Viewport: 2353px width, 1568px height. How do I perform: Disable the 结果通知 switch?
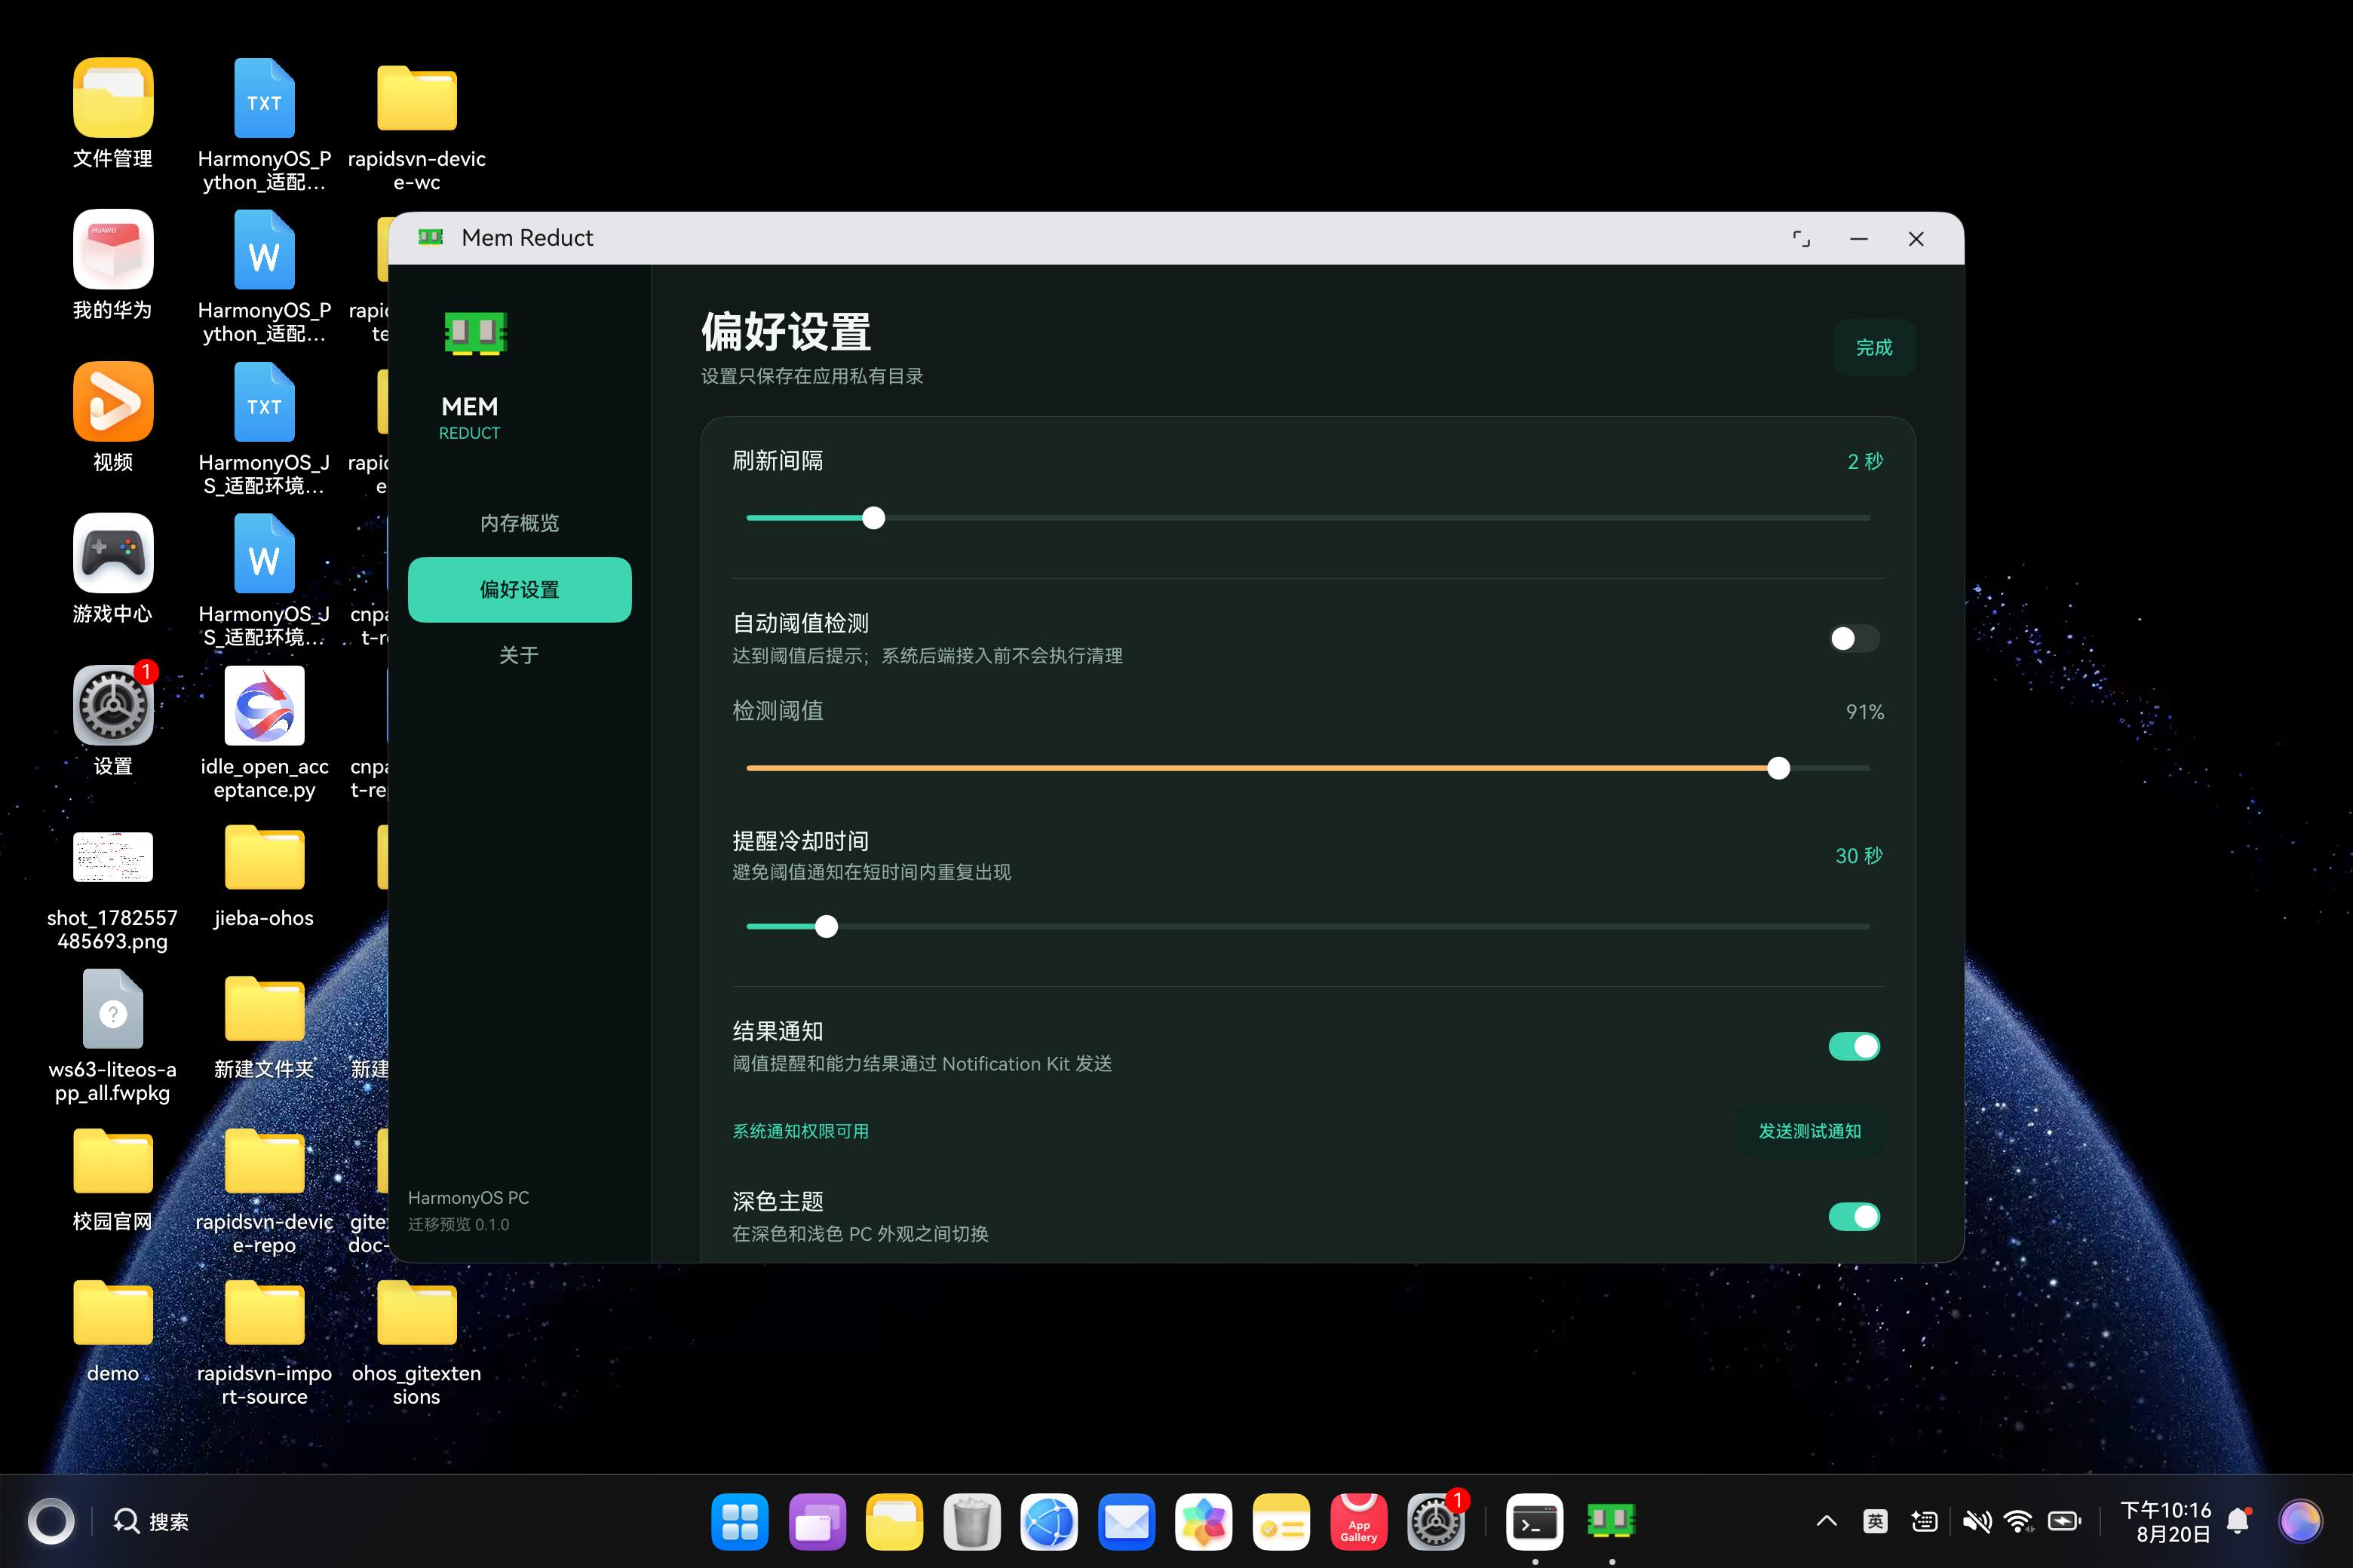1854,1046
